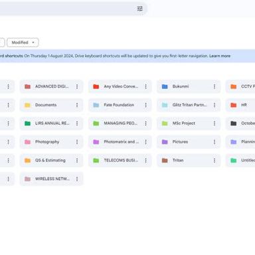The width and height of the screenshot is (255, 255).
Task: Open more actions for QS & Estimating folder
Action: click(x=77, y=160)
